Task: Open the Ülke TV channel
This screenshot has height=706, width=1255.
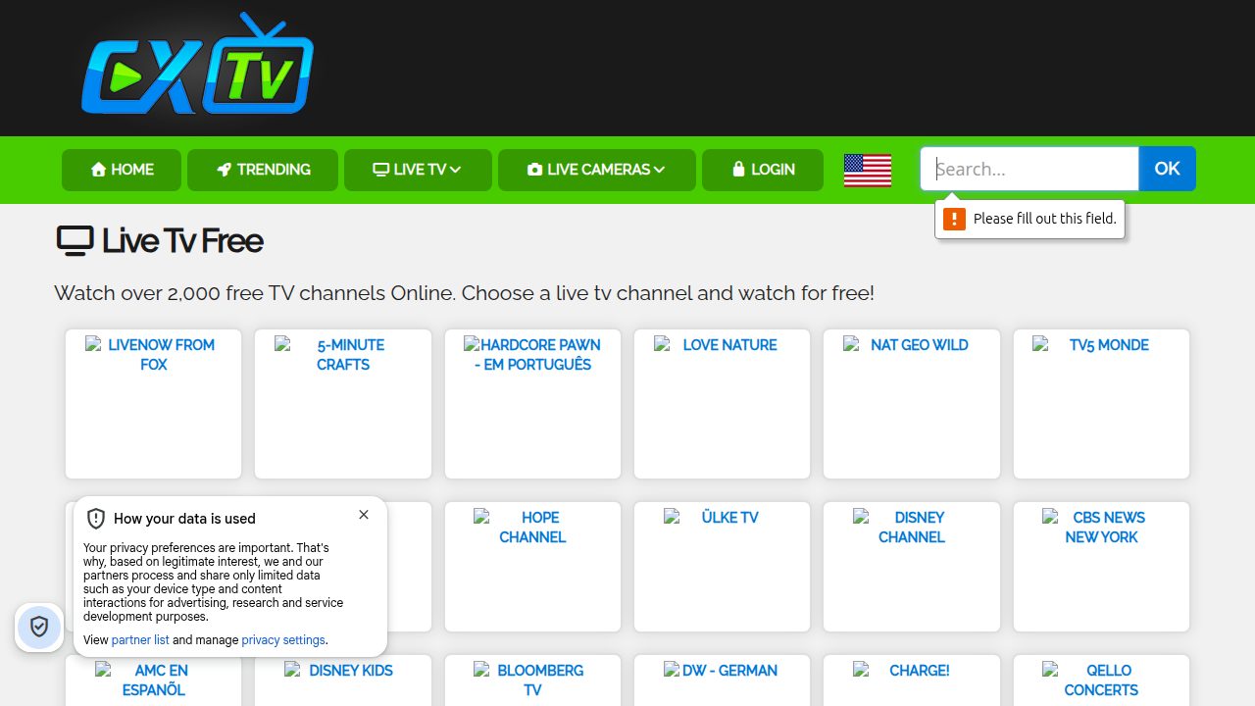Action: pos(723,567)
